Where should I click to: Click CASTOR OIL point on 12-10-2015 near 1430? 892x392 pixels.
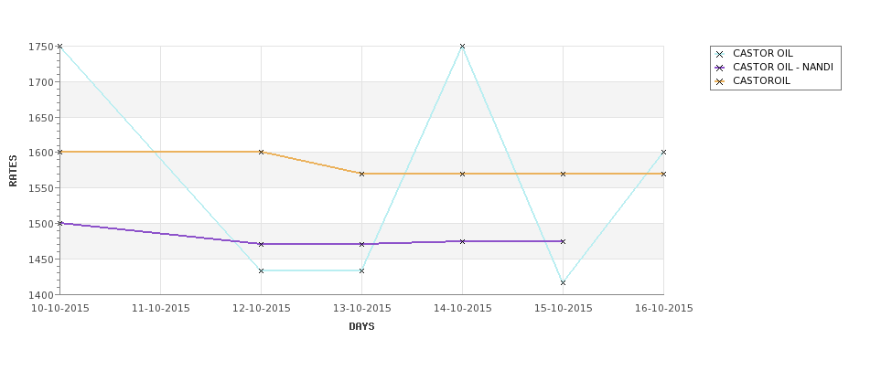pos(261,271)
